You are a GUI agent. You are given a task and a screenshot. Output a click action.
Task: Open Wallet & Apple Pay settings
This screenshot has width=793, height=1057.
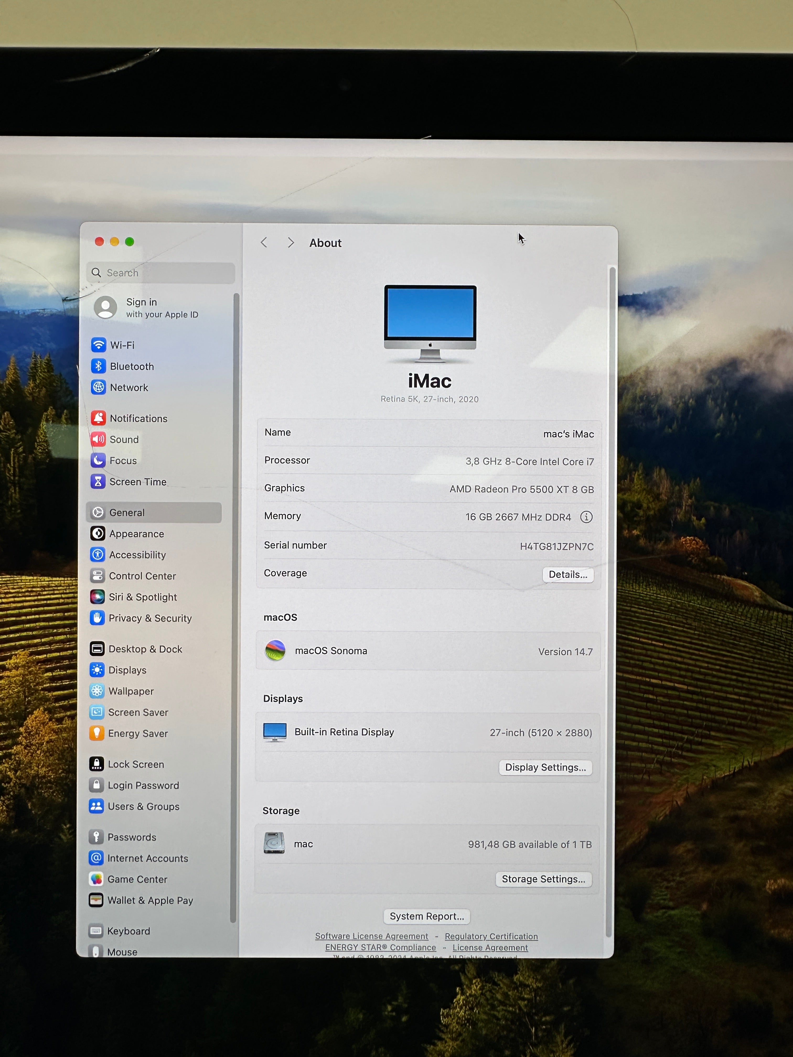(150, 900)
